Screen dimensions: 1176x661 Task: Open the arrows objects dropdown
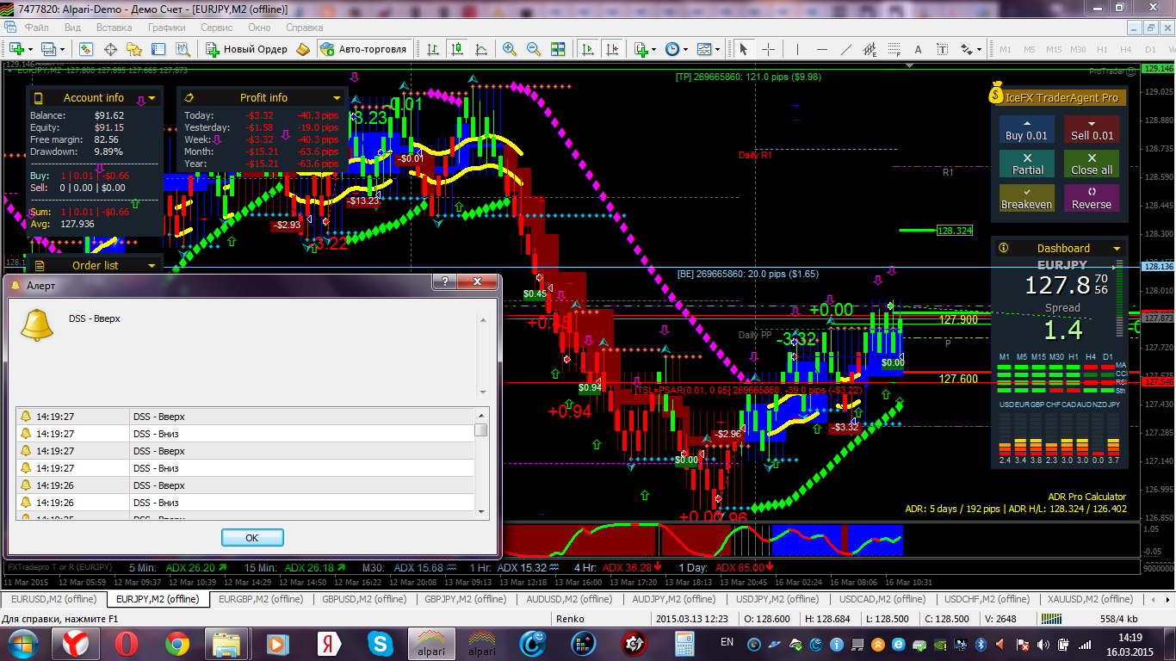(979, 49)
